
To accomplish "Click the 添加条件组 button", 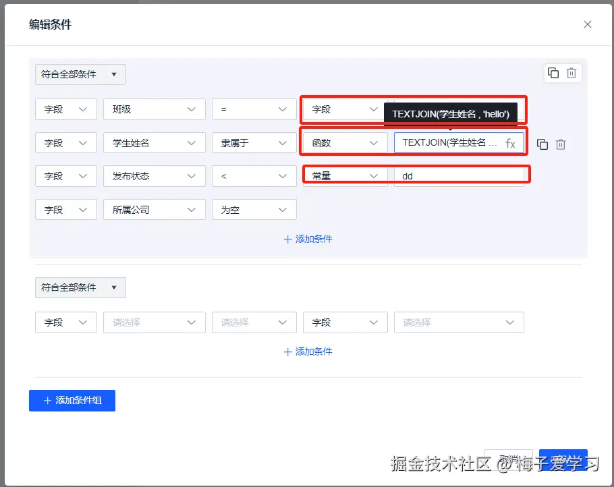I will [72, 401].
